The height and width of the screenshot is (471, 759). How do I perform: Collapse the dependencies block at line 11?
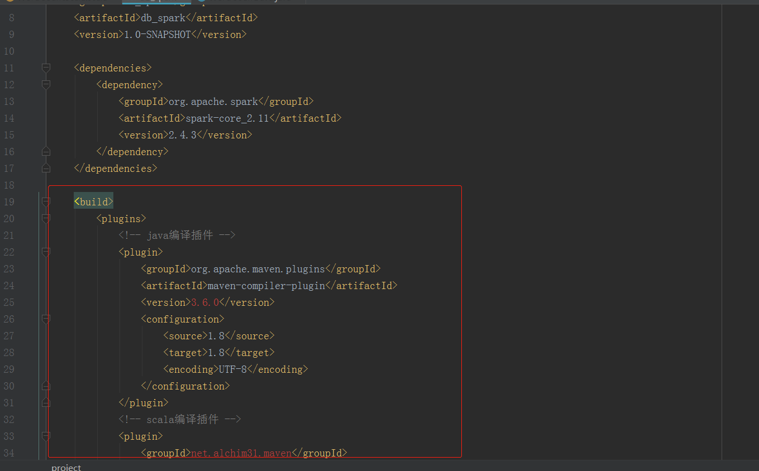(46, 68)
